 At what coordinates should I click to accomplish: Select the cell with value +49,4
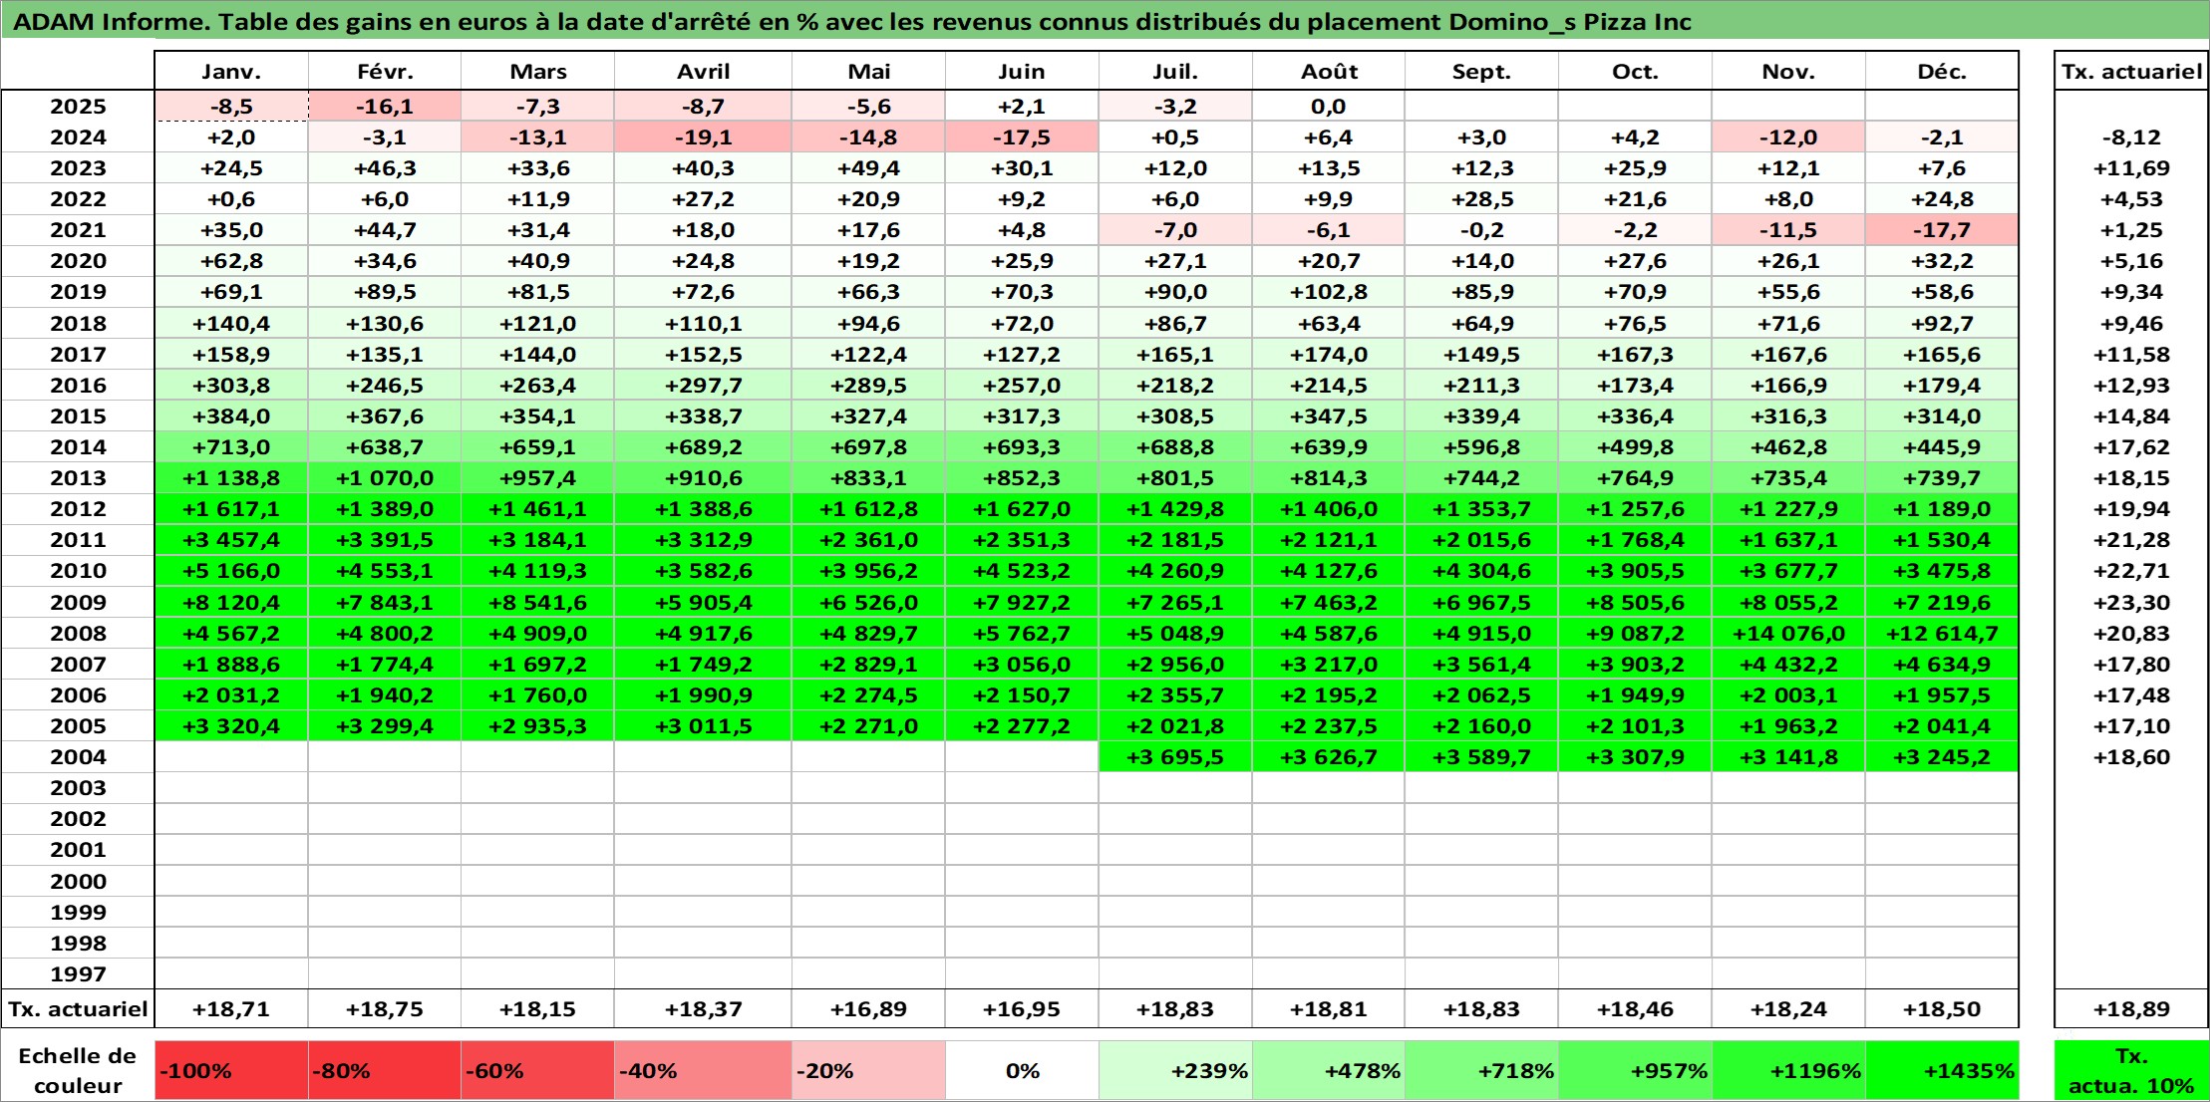click(x=868, y=168)
